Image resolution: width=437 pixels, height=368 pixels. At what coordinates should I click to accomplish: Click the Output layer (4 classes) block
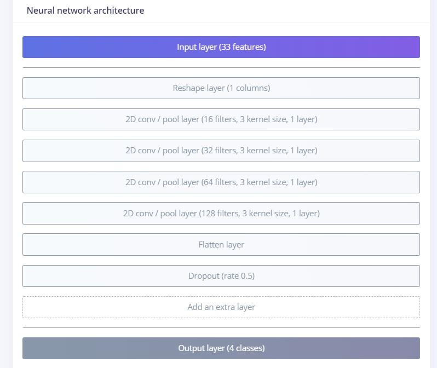click(221, 348)
